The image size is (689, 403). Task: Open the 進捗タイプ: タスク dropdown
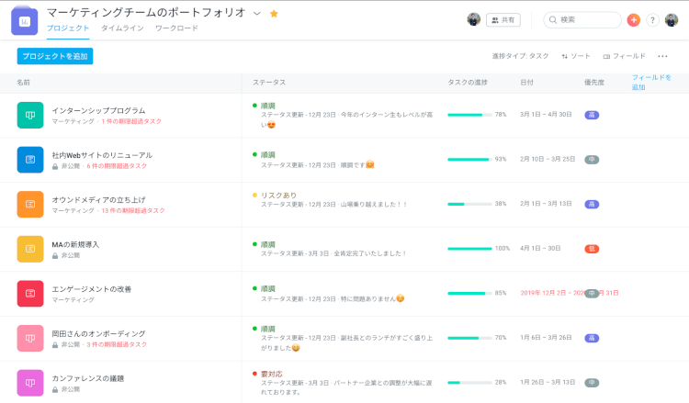click(x=520, y=56)
